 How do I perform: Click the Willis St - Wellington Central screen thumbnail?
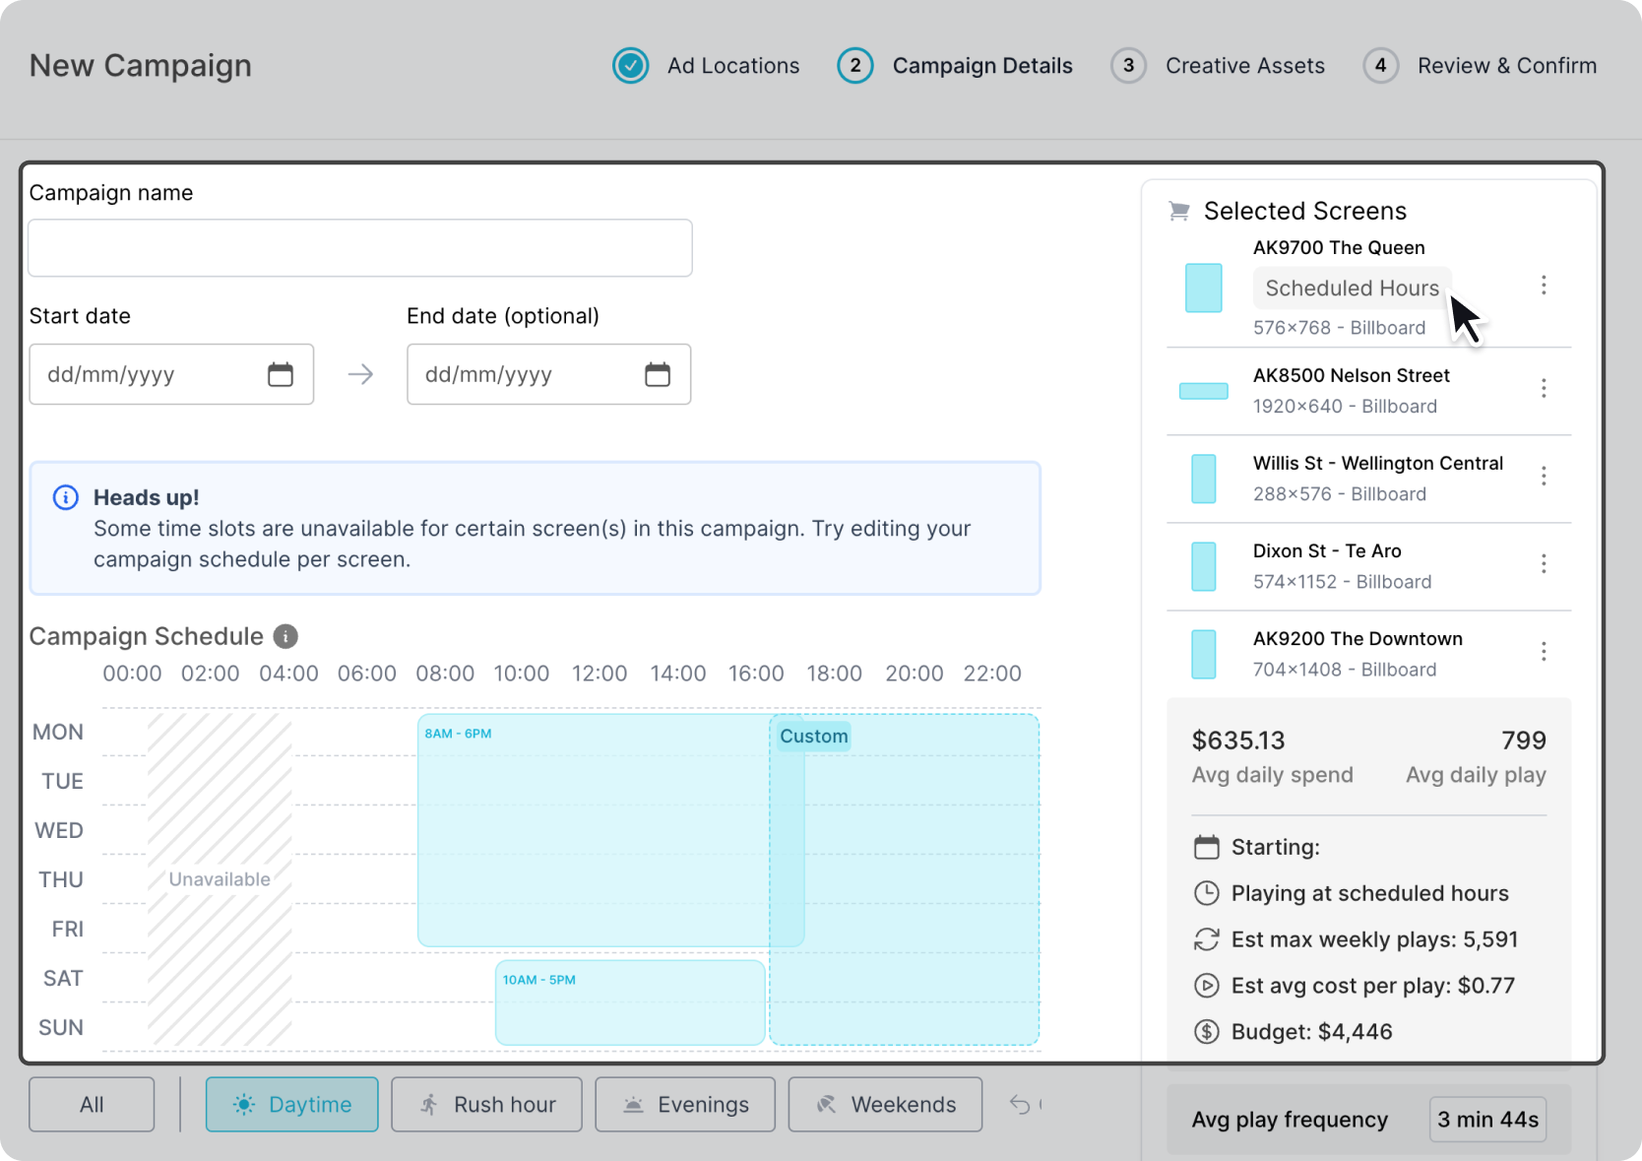pyautogui.click(x=1204, y=479)
